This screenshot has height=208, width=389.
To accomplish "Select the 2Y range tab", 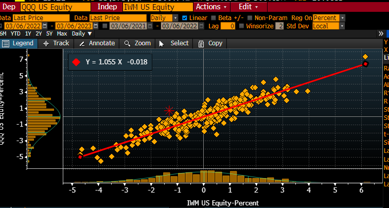I will coord(39,34).
